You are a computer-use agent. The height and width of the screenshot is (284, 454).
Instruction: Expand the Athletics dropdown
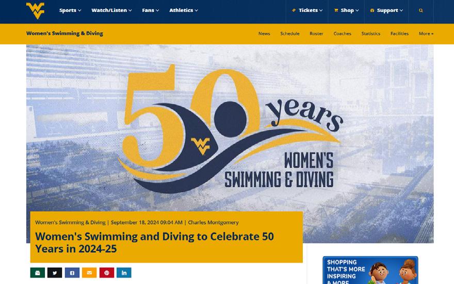pyautogui.click(x=184, y=10)
